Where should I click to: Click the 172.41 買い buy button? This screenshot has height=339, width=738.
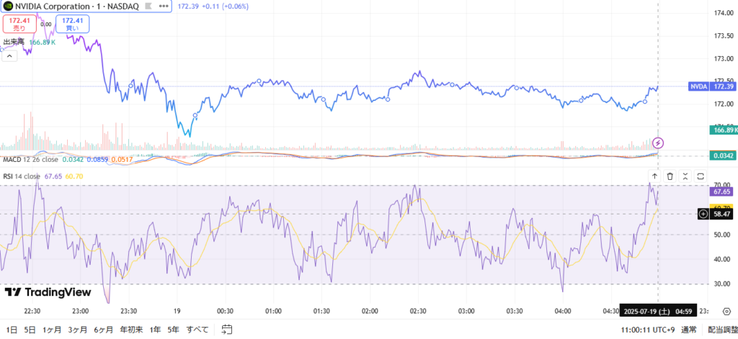(73, 24)
